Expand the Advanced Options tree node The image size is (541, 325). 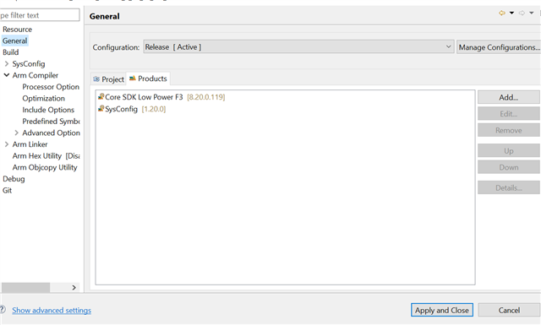point(17,133)
